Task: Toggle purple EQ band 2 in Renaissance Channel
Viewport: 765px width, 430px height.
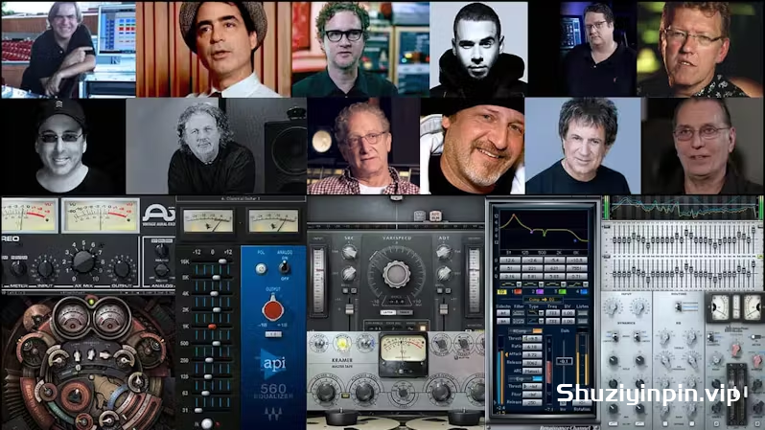Action: (x=540, y=292)
